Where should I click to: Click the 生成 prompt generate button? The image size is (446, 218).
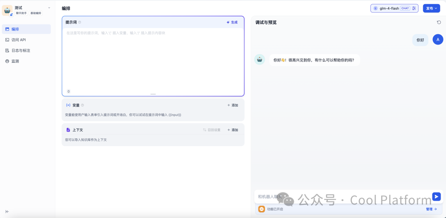pyautogui.click(x=232, y=22)
